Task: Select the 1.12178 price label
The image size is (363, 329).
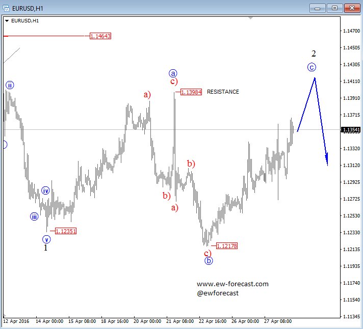Action: 227,246
